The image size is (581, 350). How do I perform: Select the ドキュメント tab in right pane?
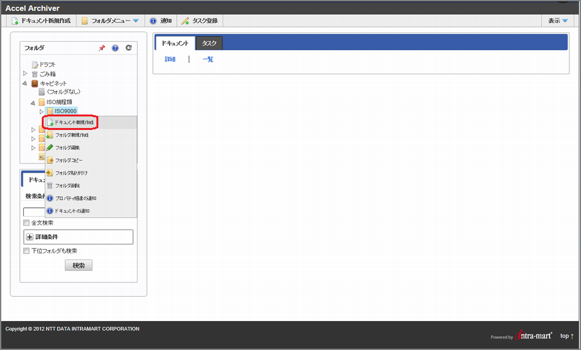click(175, 43)
